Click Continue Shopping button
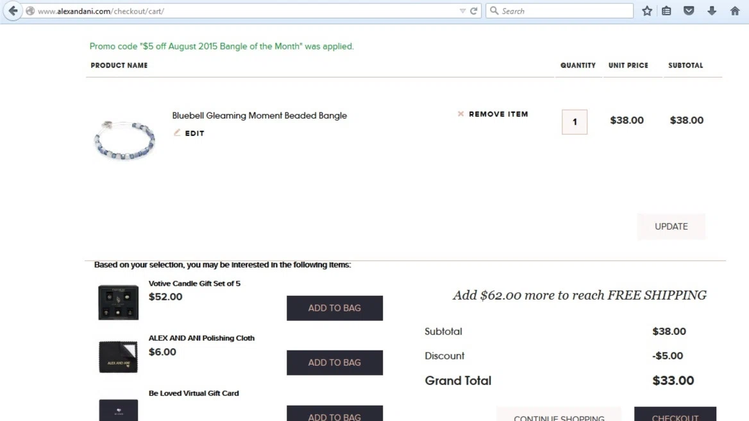 [559, 415]
